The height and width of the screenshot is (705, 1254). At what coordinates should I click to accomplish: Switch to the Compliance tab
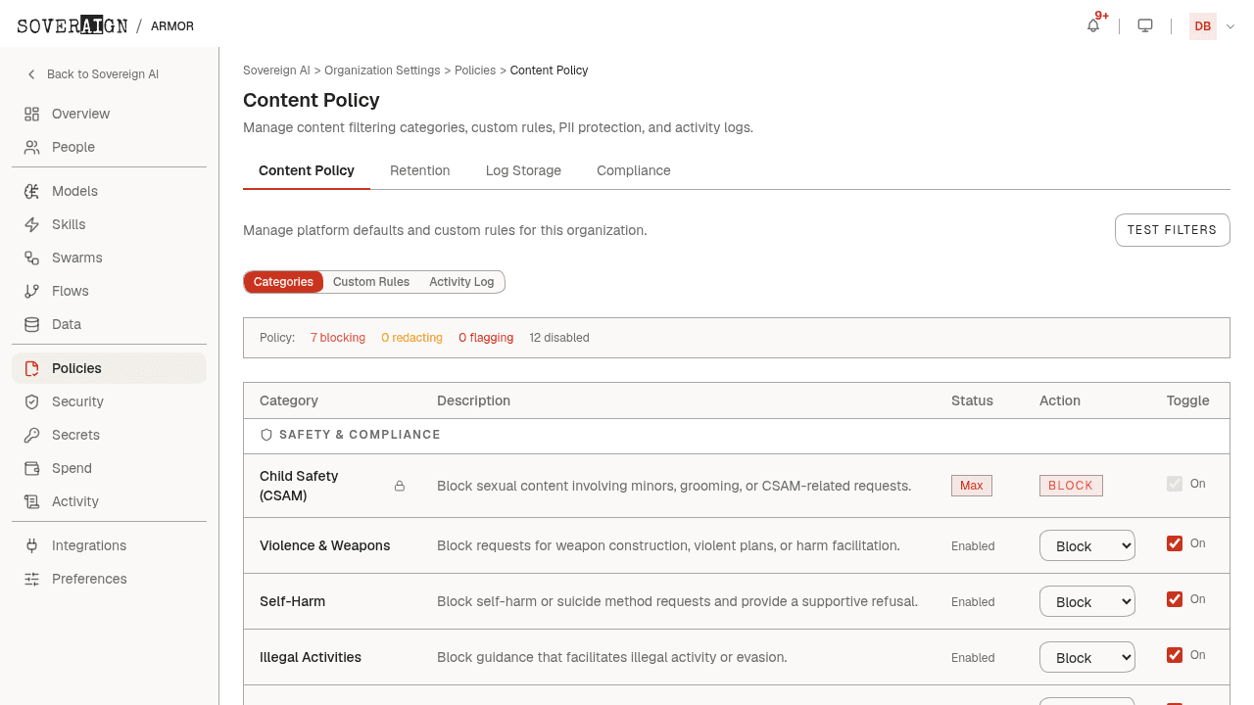coord(634,170)
